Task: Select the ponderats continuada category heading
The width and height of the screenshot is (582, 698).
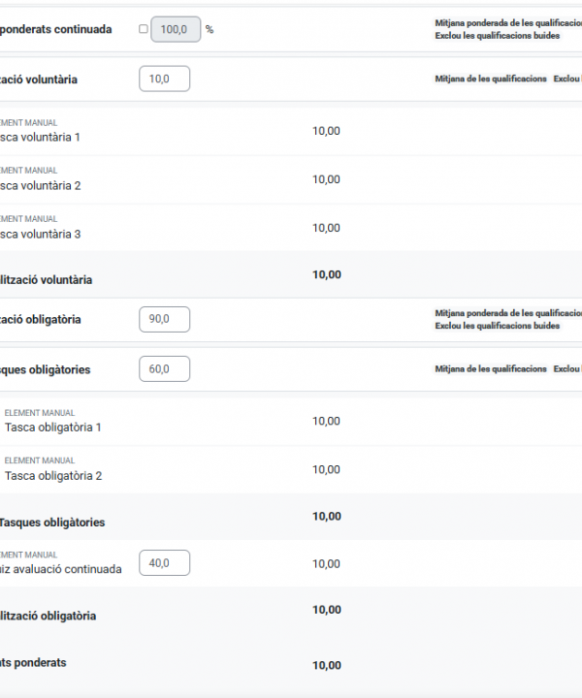Action: (x=55, y=29)
